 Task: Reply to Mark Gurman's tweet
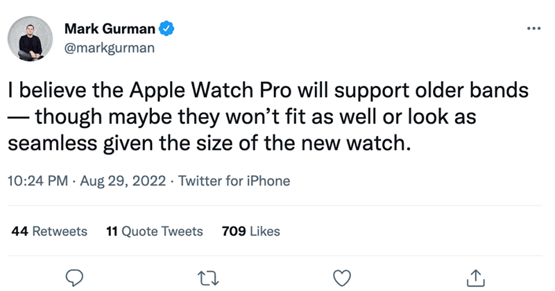pos(74,277)
